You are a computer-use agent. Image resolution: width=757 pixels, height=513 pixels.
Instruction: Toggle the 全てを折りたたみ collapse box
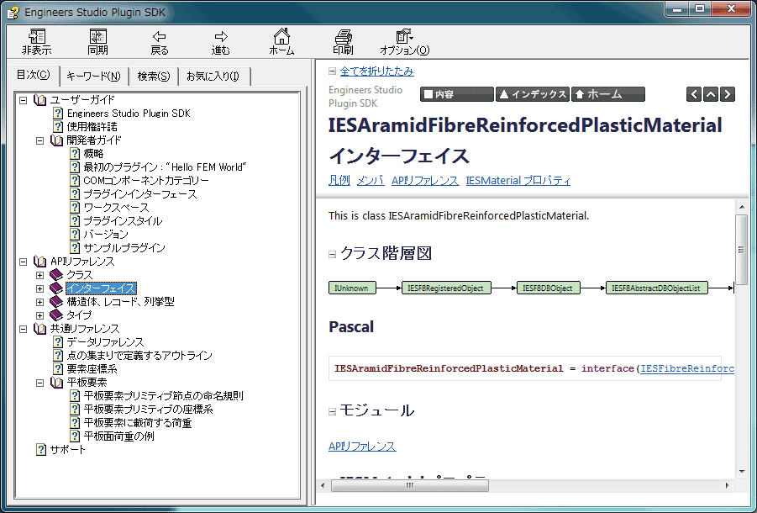tap(332, 71)
